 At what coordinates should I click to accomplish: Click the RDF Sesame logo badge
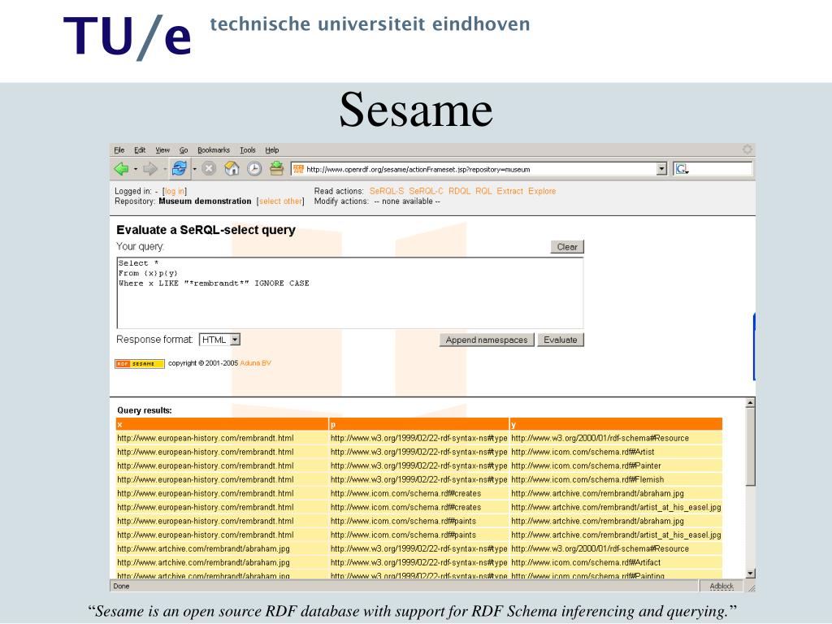coord(140,363)
